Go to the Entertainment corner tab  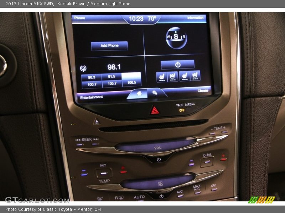click(x=92, y=97)
